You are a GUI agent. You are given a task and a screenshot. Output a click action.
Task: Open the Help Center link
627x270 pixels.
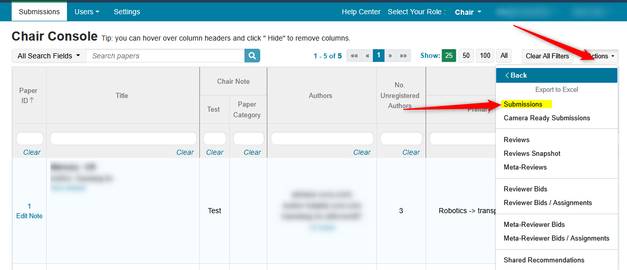point(361,12)
